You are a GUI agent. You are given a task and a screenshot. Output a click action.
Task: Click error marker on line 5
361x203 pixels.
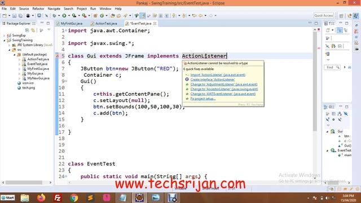coord(57,56)
